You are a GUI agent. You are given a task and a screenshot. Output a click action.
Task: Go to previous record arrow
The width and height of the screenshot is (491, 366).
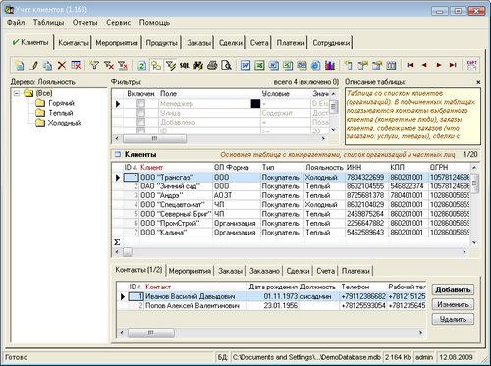pos(424,65)
